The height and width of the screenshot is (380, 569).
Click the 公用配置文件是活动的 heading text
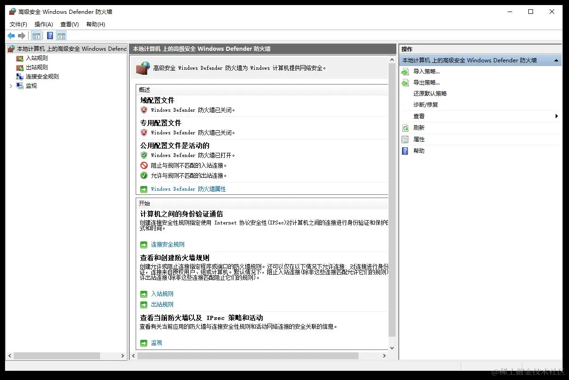(175, 145)
